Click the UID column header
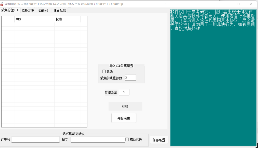This screenshot has width=258, height=148. coord(35,19)
